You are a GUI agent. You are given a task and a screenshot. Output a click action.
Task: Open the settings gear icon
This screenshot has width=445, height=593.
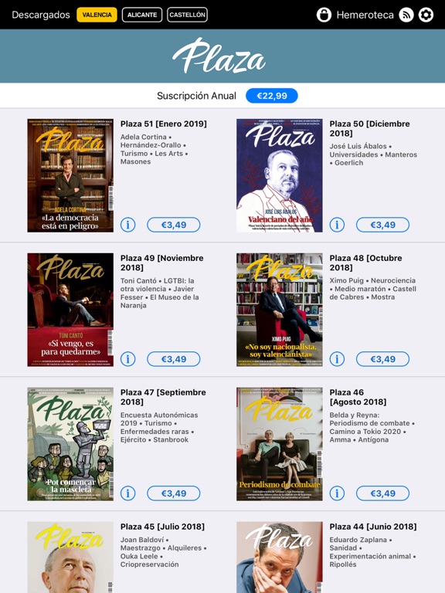pos(426,15)
